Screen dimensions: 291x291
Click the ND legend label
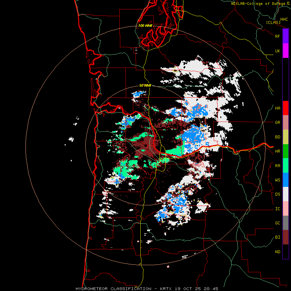coord(277,252)
